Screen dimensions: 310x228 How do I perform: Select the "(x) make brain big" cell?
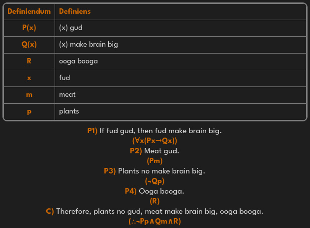click(x=89, y=44)
